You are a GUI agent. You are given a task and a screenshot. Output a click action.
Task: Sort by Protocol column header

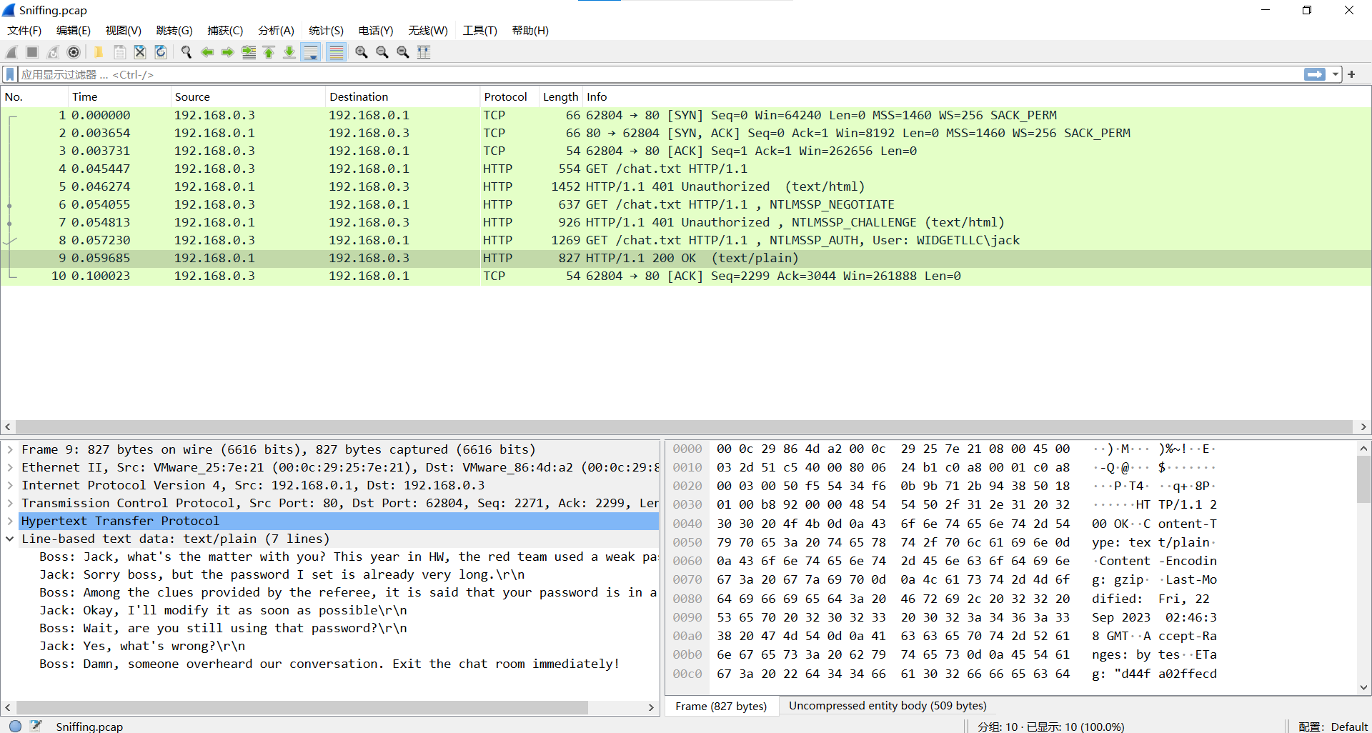pyautogui.click(x=509, y=97)
